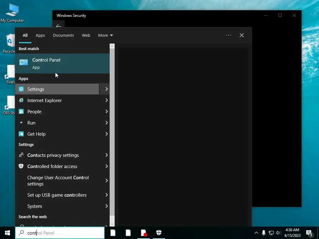
Task: Select Set up USB game controllers text
Action: [57, 195]
